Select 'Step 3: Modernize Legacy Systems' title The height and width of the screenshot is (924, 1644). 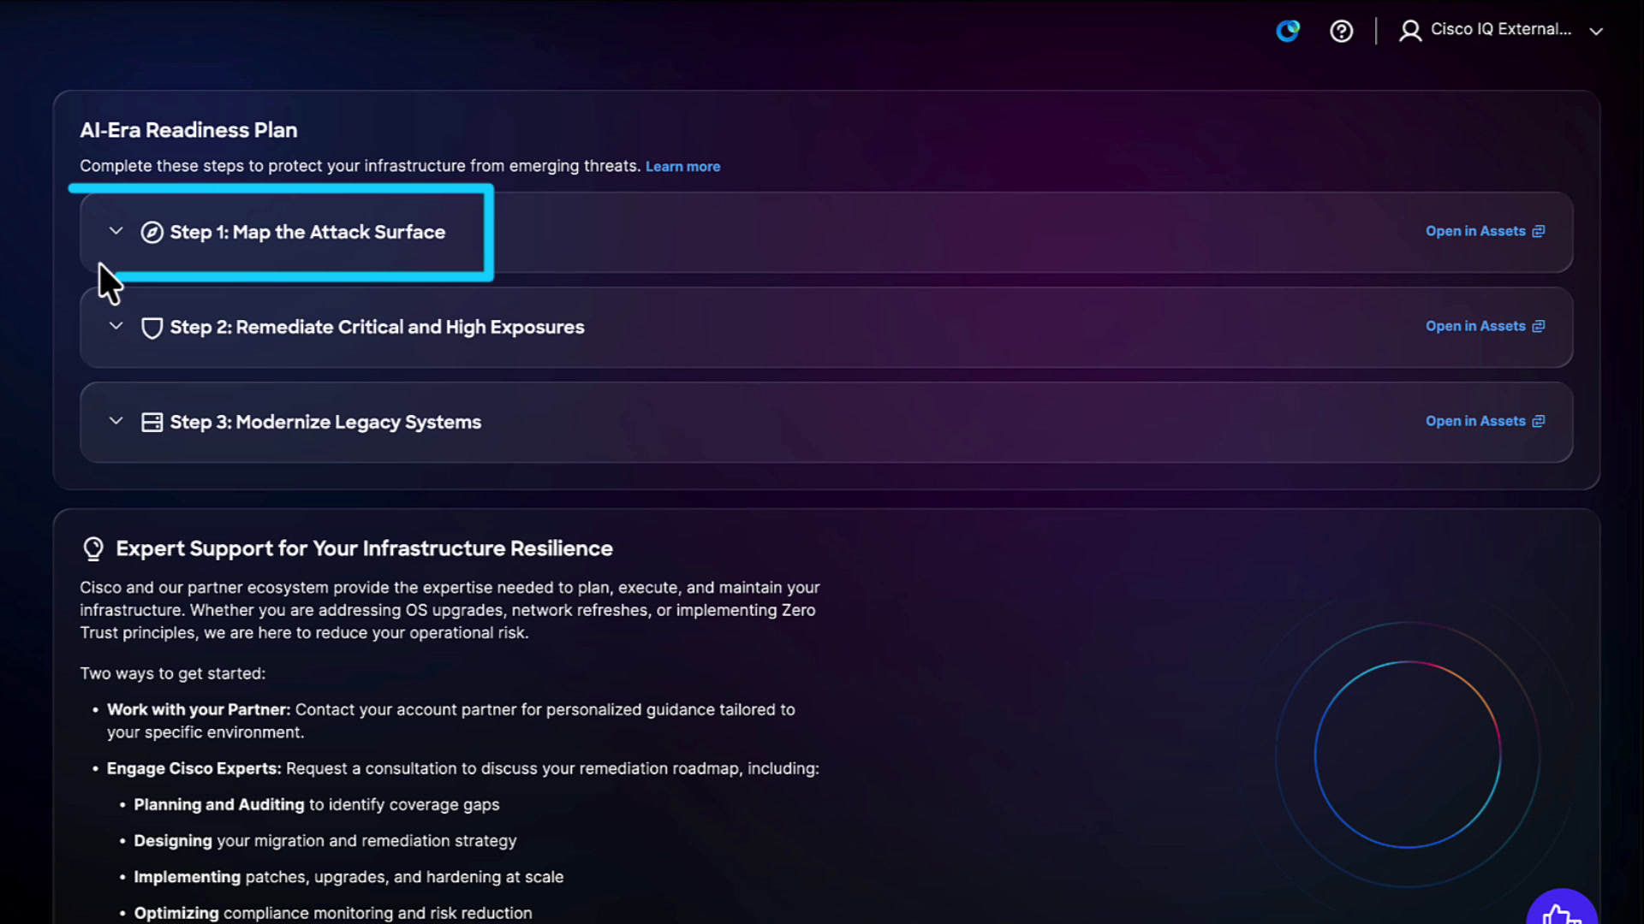(325, 422)
